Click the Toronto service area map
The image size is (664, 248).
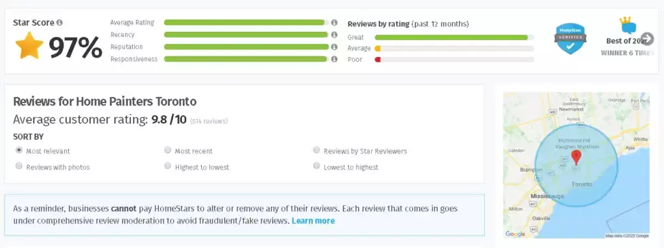coord(576,165)
